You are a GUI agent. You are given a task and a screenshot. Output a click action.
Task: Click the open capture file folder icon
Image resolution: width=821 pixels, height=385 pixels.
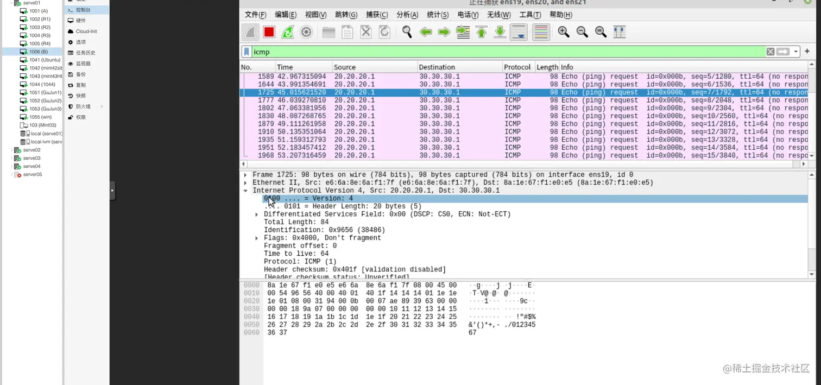329,32
